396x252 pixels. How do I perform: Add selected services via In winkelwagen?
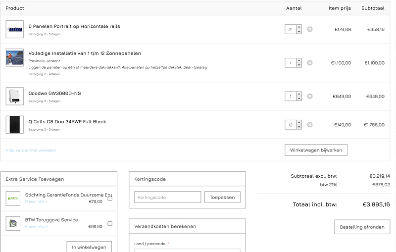89,247
